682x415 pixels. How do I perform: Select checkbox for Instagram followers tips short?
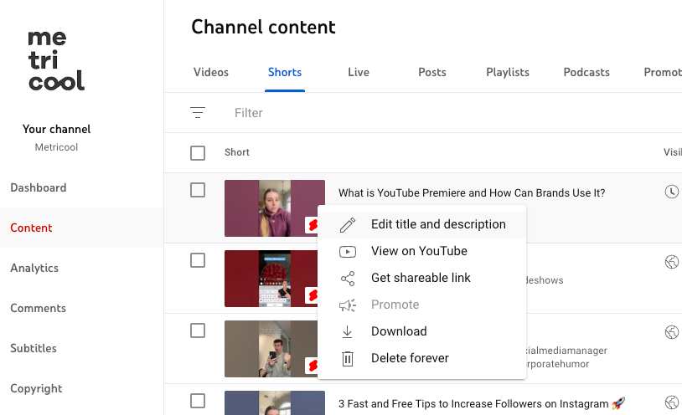(x=198, y=401)
